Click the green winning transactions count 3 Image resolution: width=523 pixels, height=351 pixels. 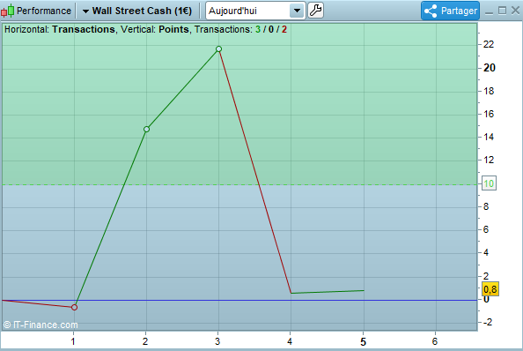pyautogui.click(x=258, y=29)
